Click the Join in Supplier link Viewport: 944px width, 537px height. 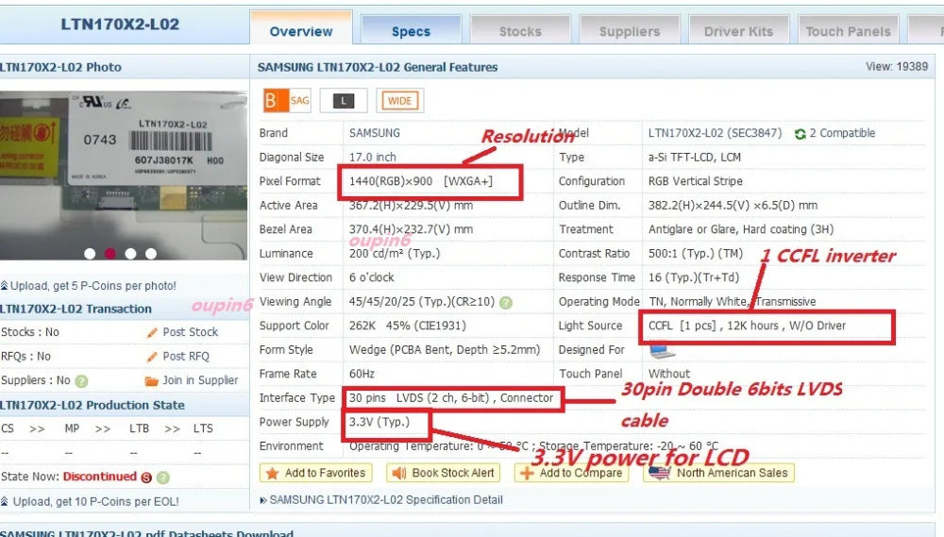pyautogui.click(x=200, y=380)
